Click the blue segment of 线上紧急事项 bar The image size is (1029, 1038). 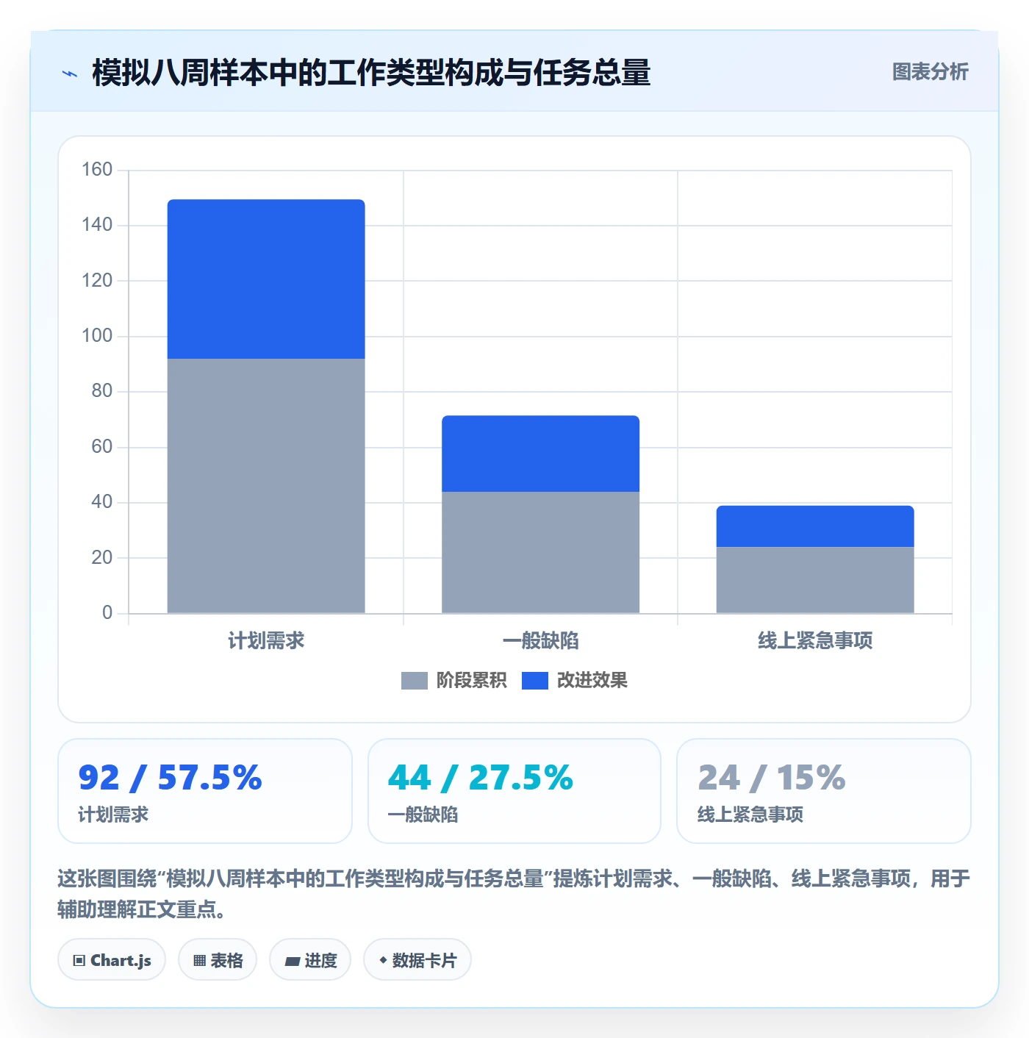[x=815, y=526]
